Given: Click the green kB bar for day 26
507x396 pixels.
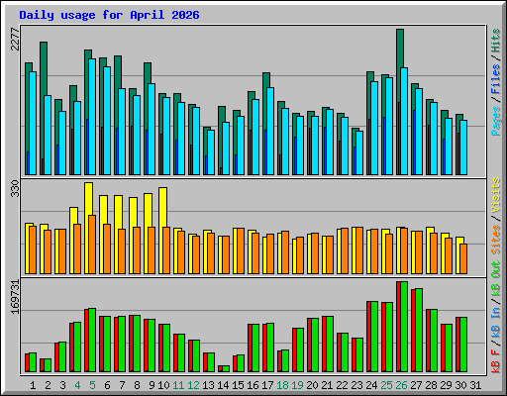Looking at the screenshot, I should coord(404,327).
